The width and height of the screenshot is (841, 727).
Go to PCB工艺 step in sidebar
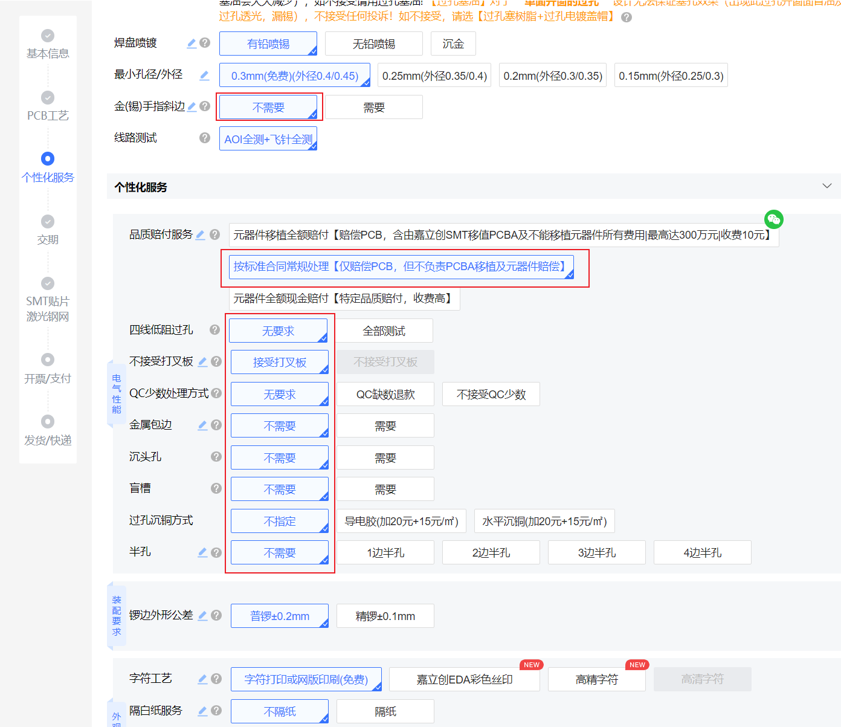48,106
